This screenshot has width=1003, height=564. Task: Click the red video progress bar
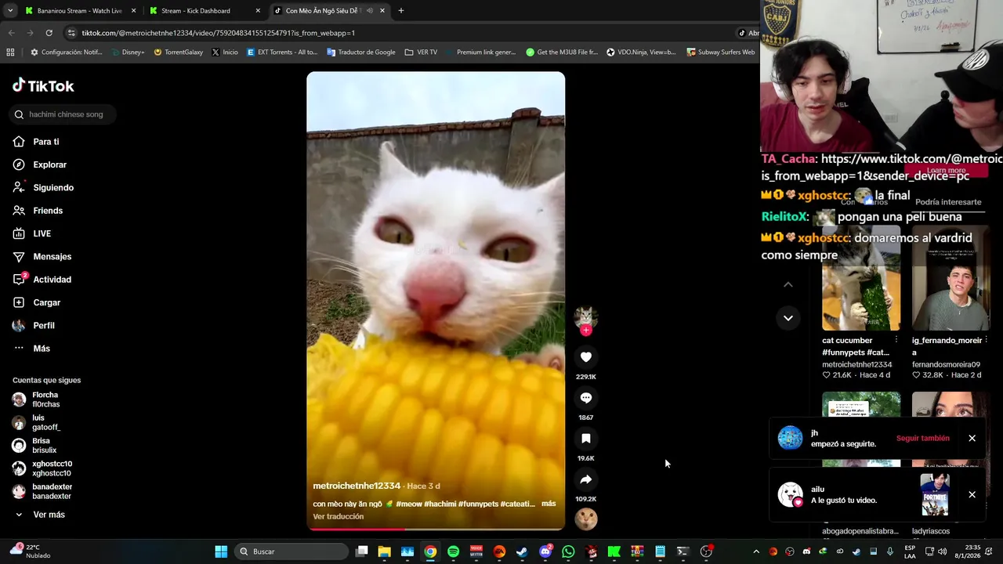pyautogui.click(x=435, y=529)
